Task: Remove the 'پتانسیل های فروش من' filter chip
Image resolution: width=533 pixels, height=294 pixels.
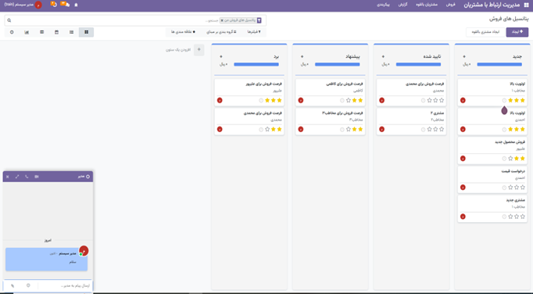Action: (222, 20)
